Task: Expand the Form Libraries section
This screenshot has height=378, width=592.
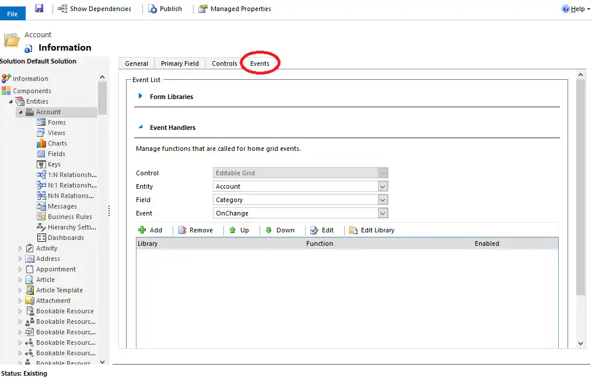Action: pos(140,96)
